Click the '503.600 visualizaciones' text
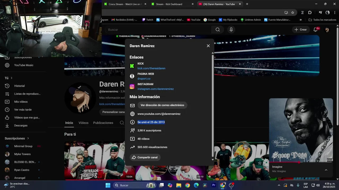 (152, 147)
